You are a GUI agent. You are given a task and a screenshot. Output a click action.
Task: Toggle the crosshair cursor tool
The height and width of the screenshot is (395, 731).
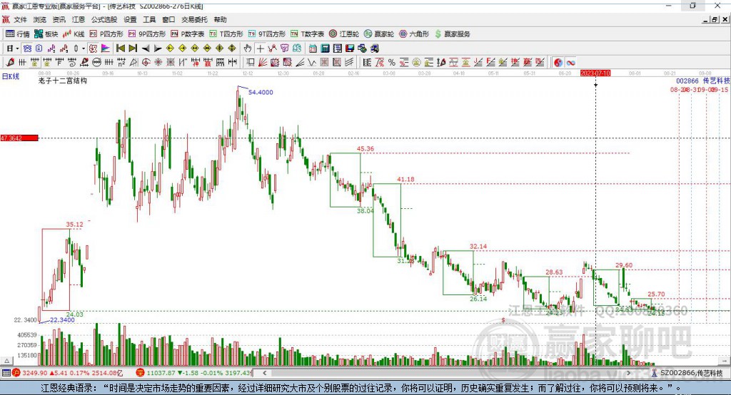coord(260,48)
